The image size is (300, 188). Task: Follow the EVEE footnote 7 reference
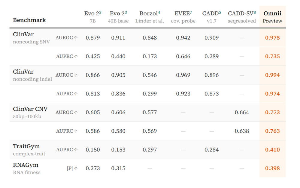191,12
